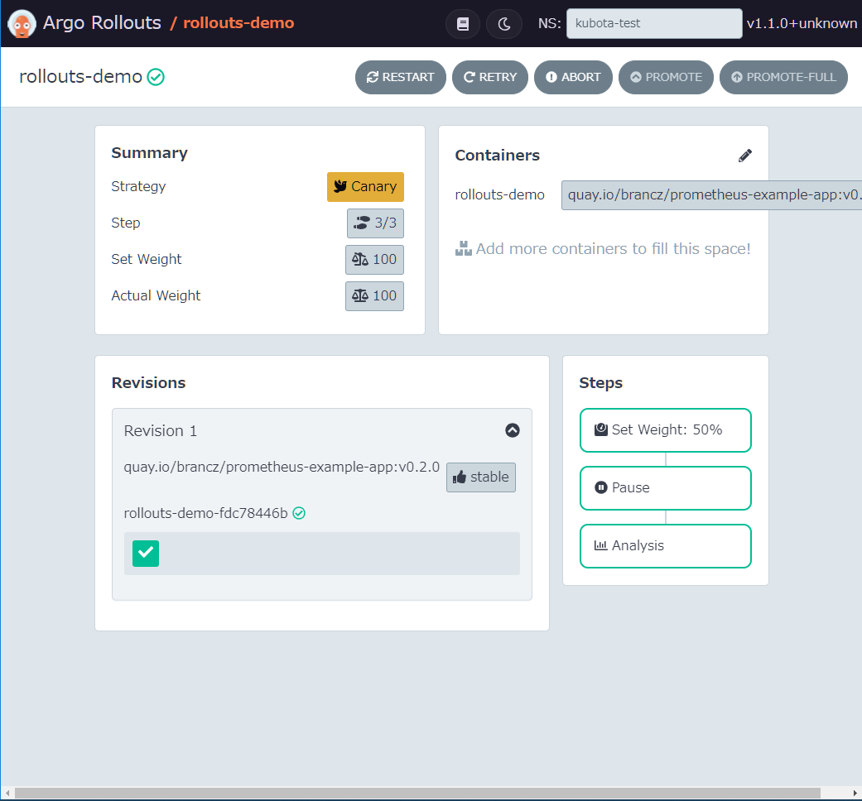Click the Step 3/3 badge
862x801 pixels.
tap(375, 223)
